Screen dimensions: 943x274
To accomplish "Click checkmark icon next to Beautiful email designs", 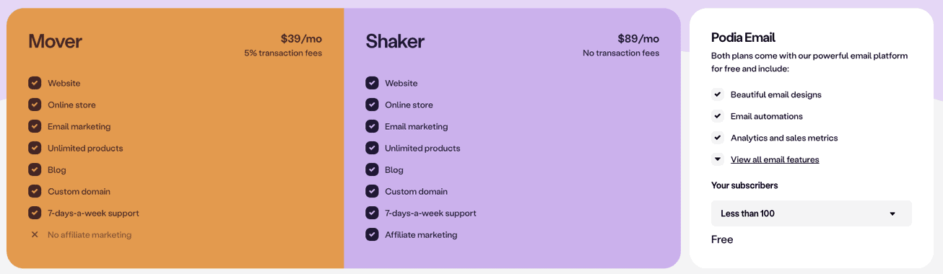I will 718,94.
